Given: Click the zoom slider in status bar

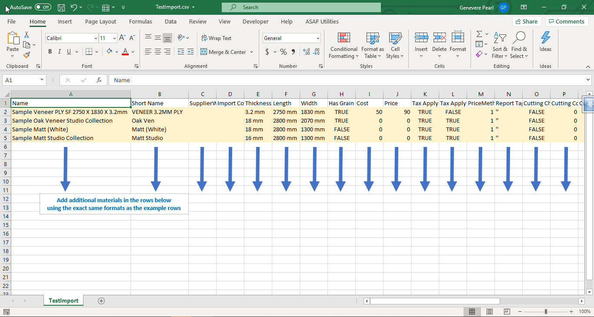Looking at the screenshot, I should 546,311.
